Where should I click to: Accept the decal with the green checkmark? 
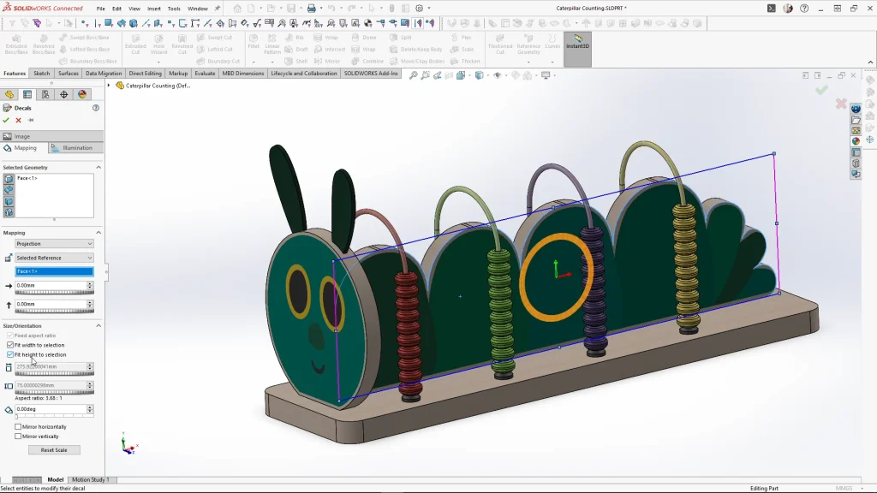tap(6, 121)
